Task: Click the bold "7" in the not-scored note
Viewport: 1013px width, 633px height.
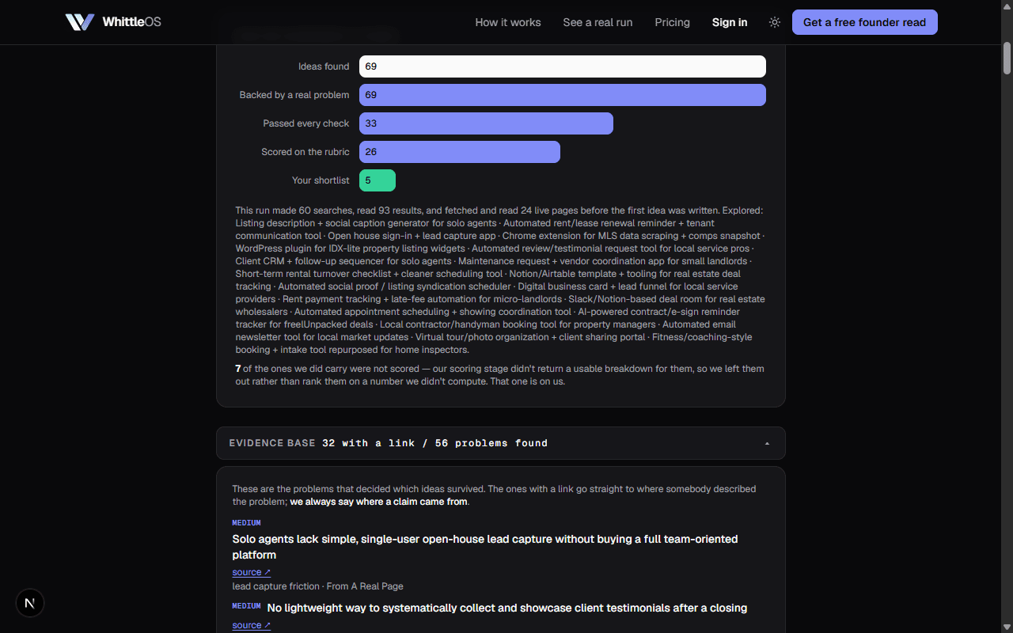Action: (238, 369)
